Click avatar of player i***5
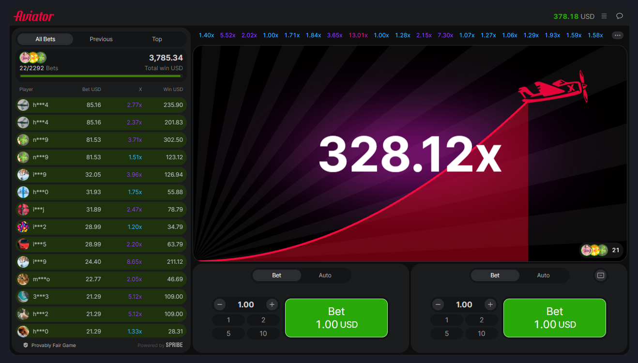Screen dimensions: 638x363 click(23, 244)
